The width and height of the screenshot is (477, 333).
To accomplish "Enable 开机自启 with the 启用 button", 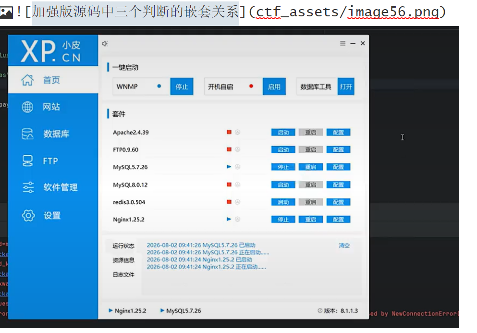I will 274,87.
